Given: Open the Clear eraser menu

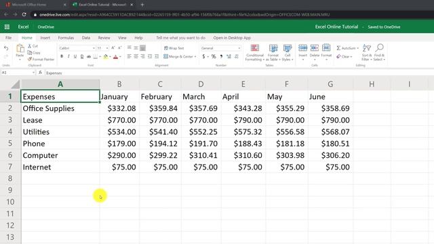Looking at the screenshot, I should coord(344,56).
